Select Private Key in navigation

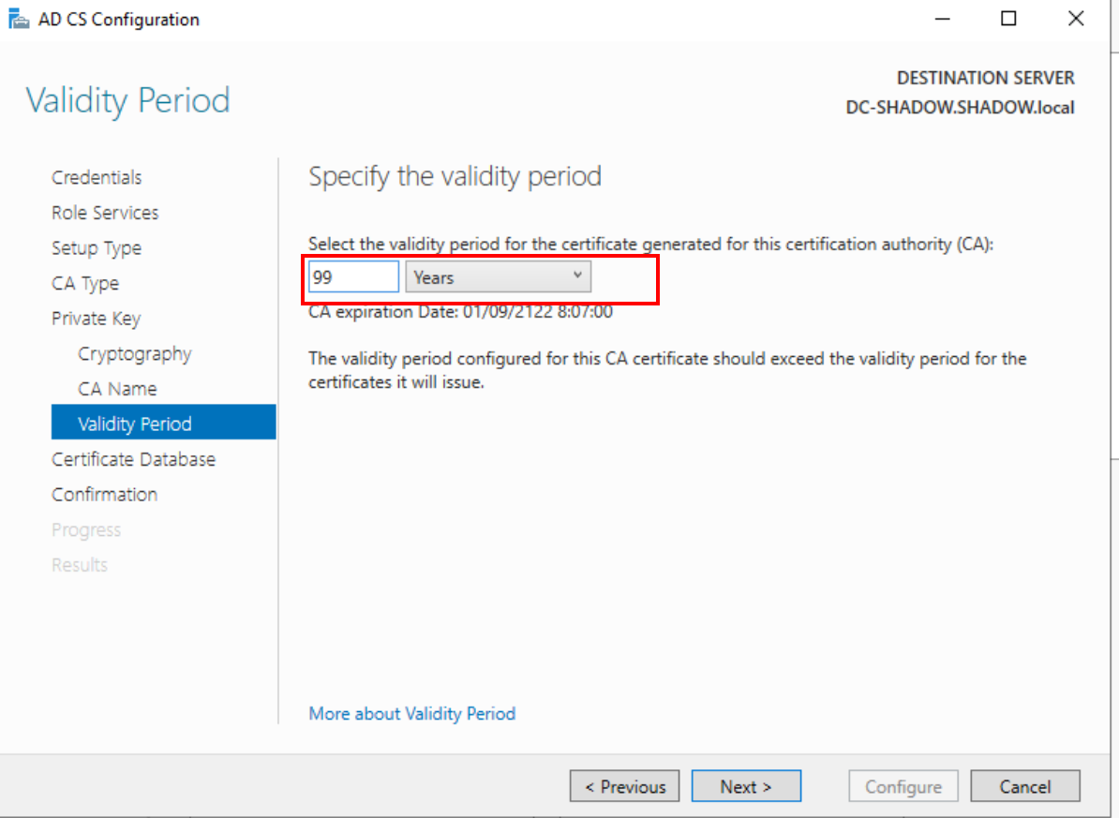(96, 319)
